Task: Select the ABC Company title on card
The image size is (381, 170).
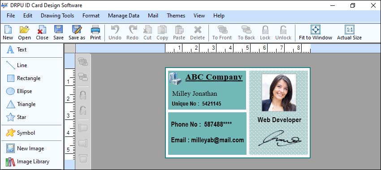Action: click(x=214, y=77)
